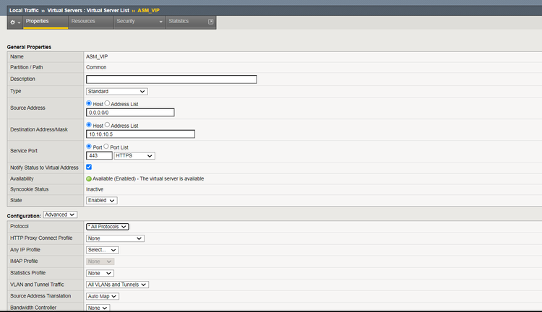Screen dimensions: 542x312
Task: Select the Port List radio button
Action: 106,147
